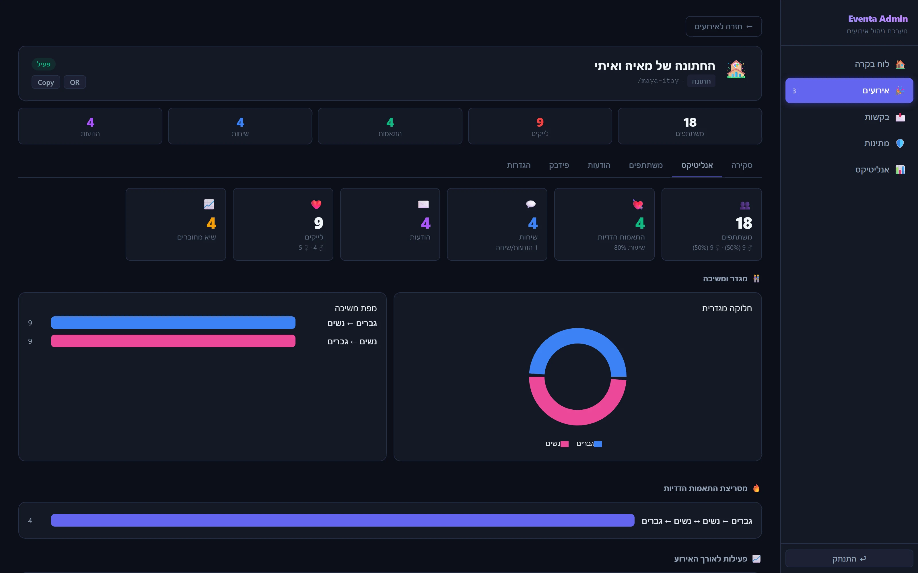Image resolution: width=918 pixels, height=573 pixels.
Task: Open בקשות in the sidebar
Action: (x=849, y=117)
